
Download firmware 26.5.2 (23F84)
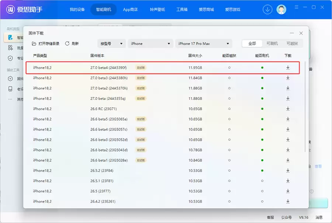tap(288, 171)
